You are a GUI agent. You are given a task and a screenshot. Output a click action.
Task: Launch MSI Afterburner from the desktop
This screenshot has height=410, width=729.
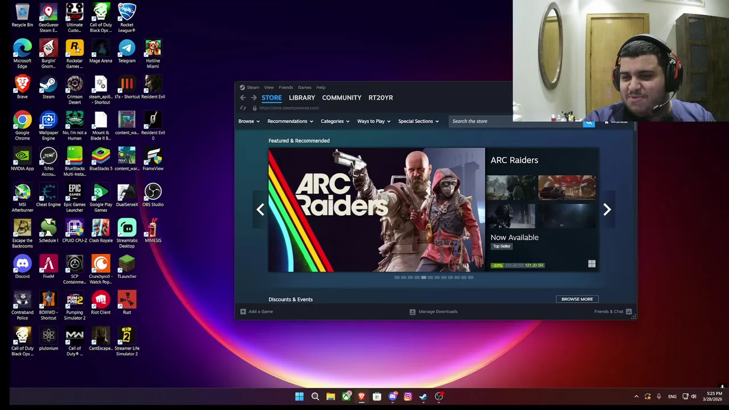point(22,198)
